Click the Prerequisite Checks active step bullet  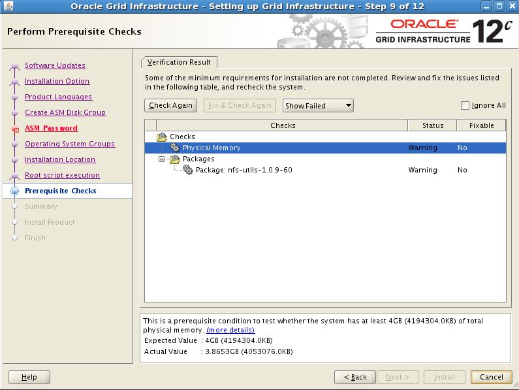click(14, 191)
